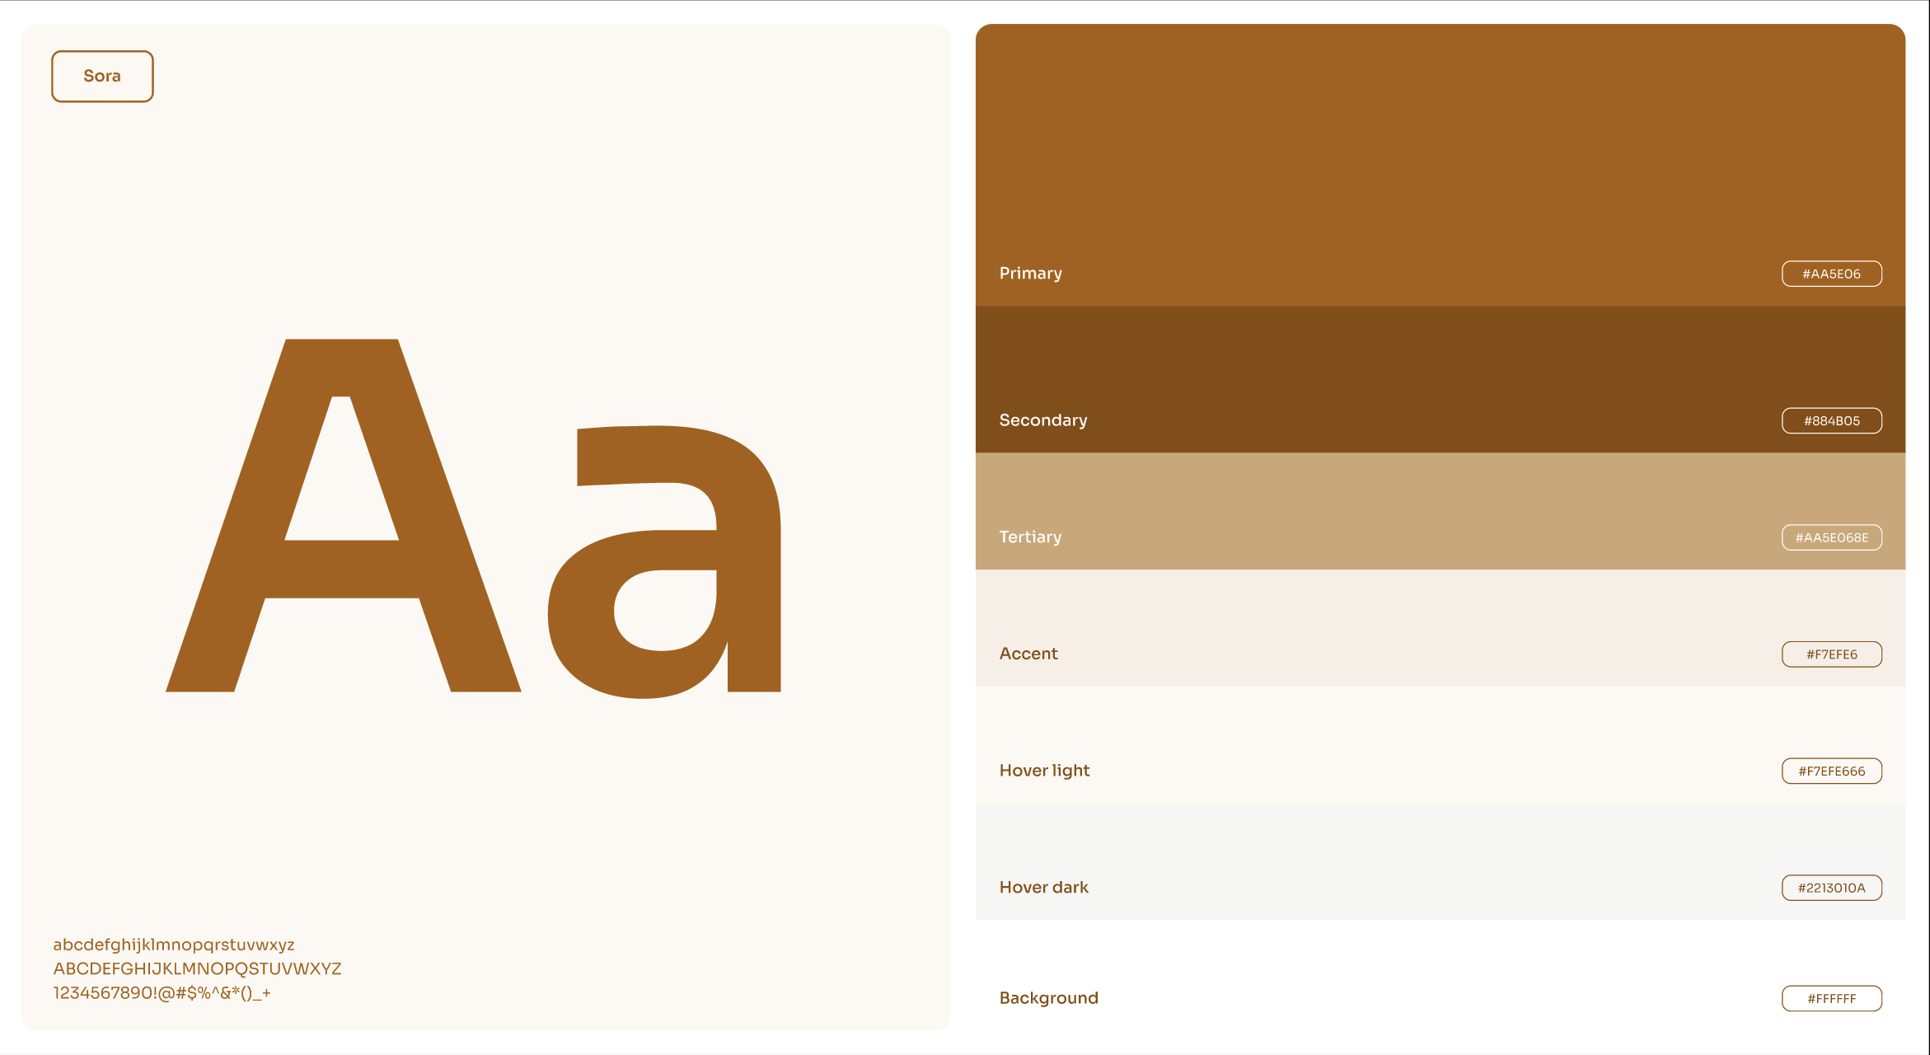Select the Hover dark label

(x=1043, y=888)
